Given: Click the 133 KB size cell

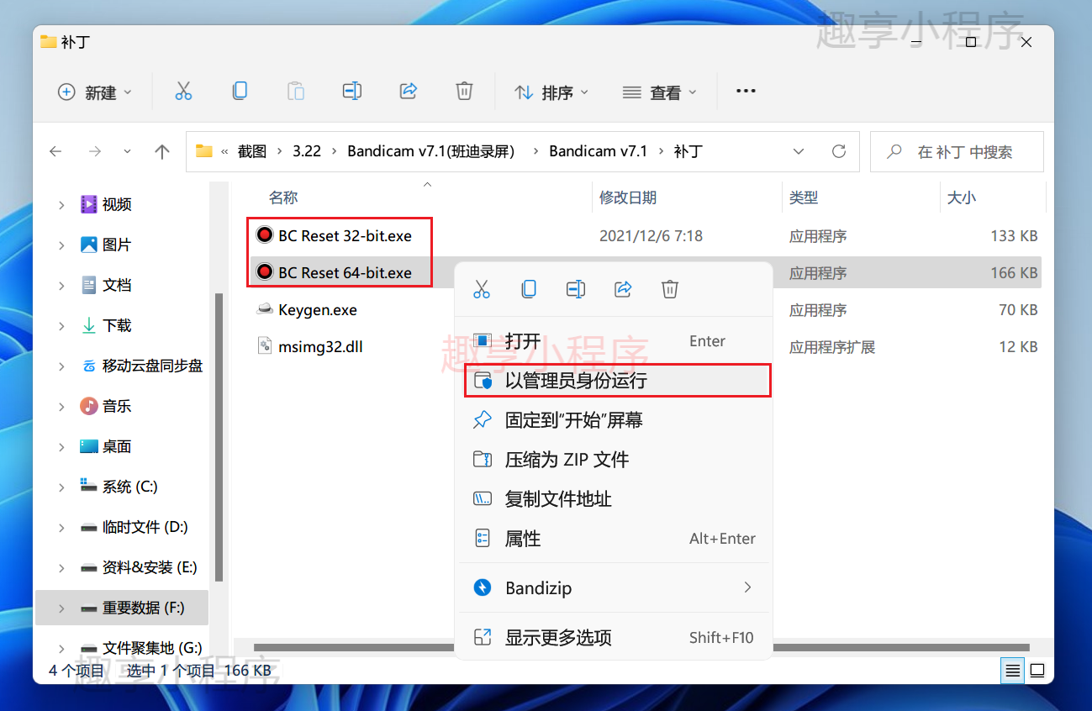Looking at the screenshot, I should tap(1014, 236).
